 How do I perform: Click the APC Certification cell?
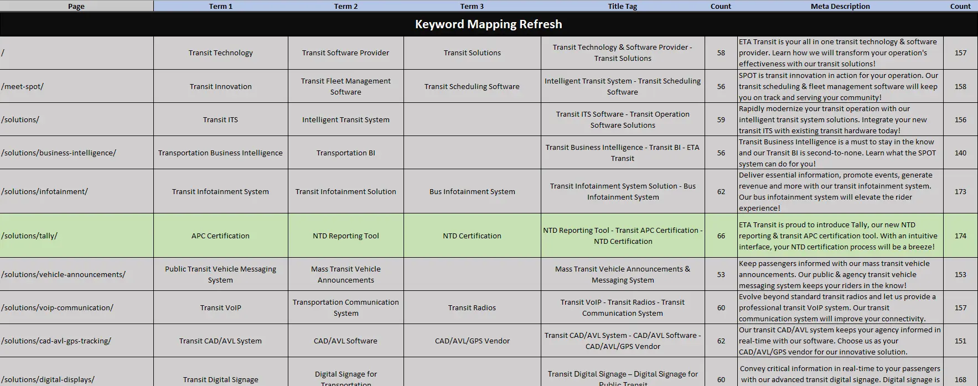[220, 236]
